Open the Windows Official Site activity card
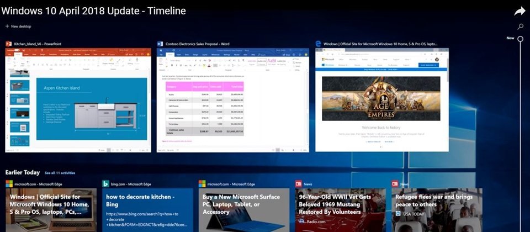Image resolution: width=530 pixels, height=232 pixels. pyautogui.click(x=51, y=210)
